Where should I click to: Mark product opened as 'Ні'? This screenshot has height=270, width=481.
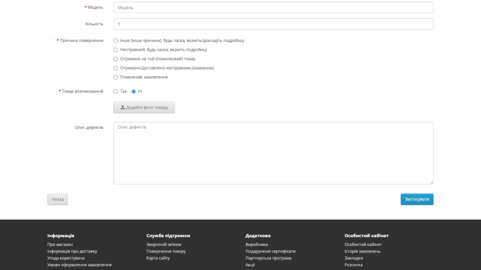coord(133,92)
